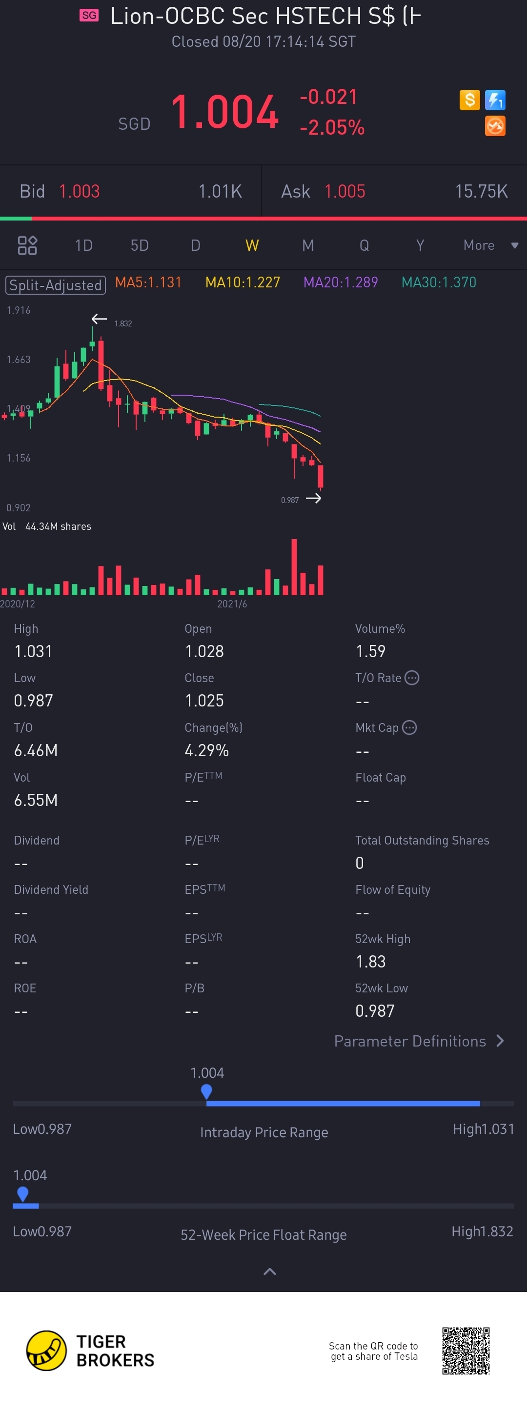Screen dimensions: 527x1410
Task: Tap the Ask price 1.005
Action: pyautogui.click(x=345, y=191)
